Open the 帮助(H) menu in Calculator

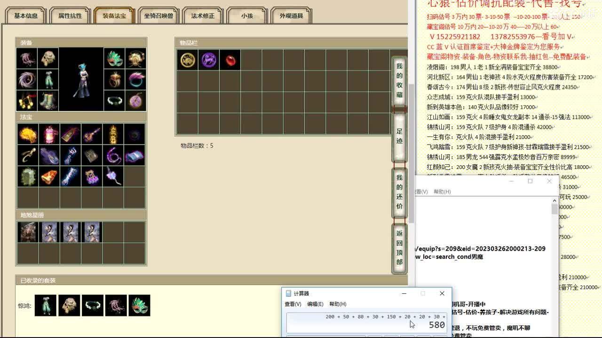pyautogui.click(x=338, y=304)
